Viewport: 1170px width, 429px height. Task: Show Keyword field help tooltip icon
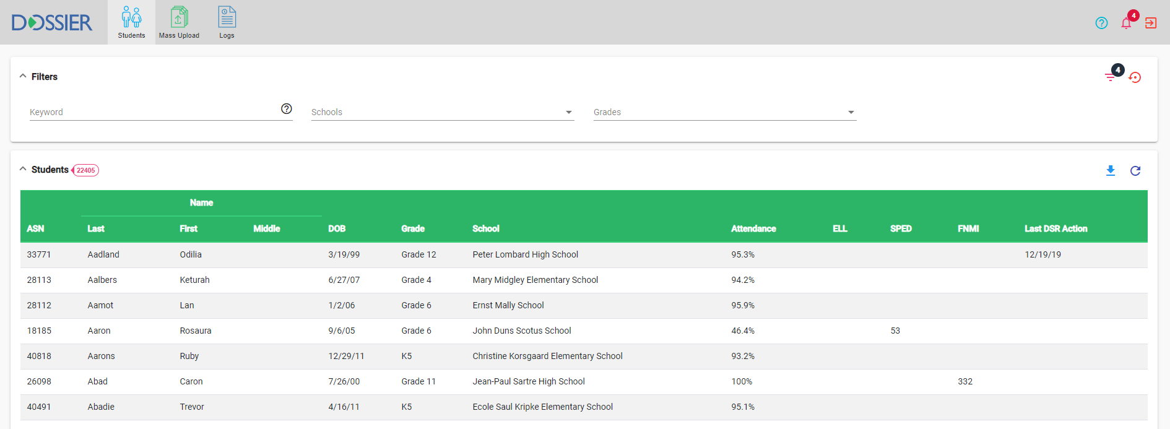tap(286, 108)
